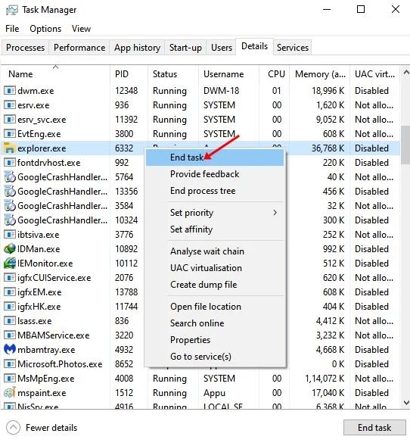Select the MsMpEng.exe memory value 1,14,072 K
Image resolution: width=410 pixels, height=446 pixels.
pos(325,379)
